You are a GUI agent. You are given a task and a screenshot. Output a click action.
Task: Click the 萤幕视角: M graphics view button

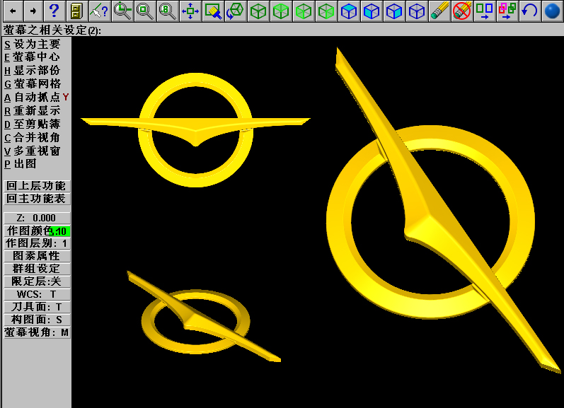(x=37, y=332)
